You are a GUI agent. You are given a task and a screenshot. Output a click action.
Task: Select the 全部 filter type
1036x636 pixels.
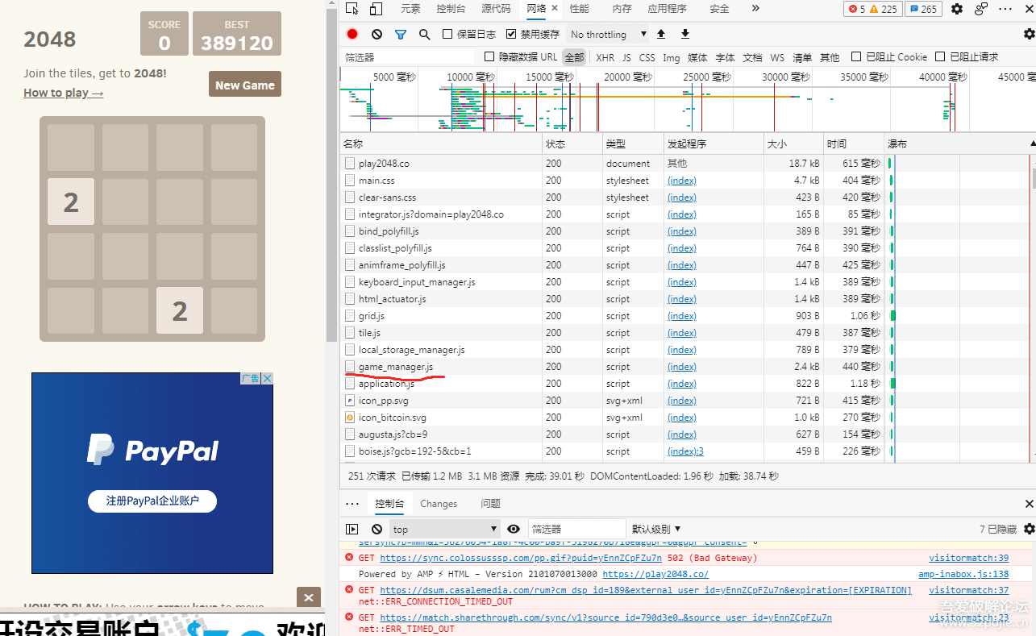[x=574, y=57]
